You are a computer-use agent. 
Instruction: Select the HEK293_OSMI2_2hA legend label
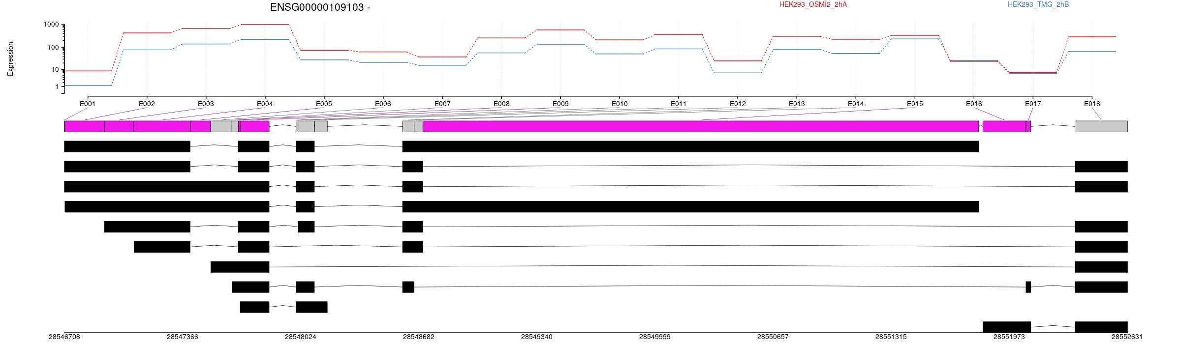(813, 4)
